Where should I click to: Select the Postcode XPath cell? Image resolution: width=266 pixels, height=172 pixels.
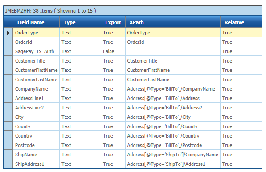click(173, 145)
